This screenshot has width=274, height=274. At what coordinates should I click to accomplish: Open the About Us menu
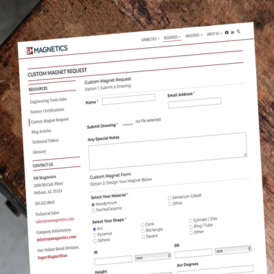click(214, 34)
